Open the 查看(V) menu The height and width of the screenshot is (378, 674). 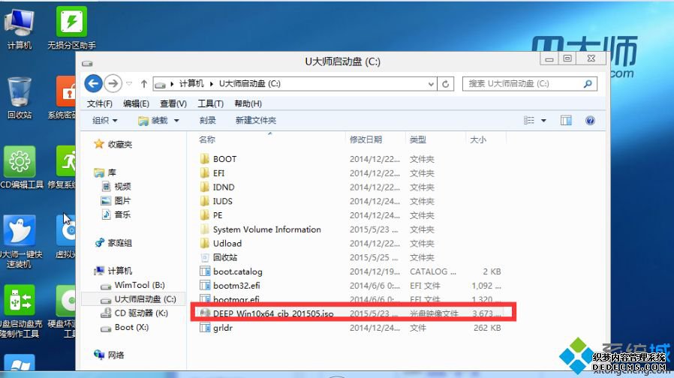point(173,103)
